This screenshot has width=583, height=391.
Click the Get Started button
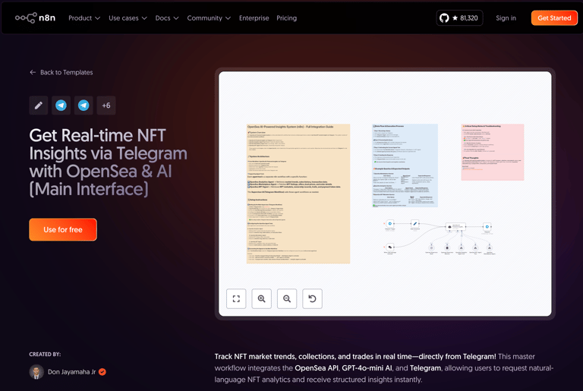554,18
